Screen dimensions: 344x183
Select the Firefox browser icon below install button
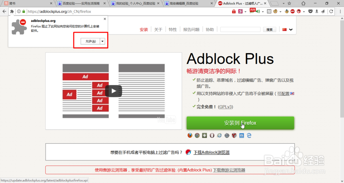coord(190,136)
